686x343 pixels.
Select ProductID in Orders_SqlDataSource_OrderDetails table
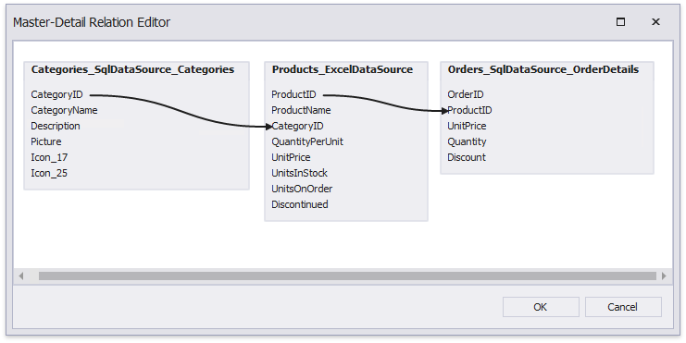click(469, 111)
